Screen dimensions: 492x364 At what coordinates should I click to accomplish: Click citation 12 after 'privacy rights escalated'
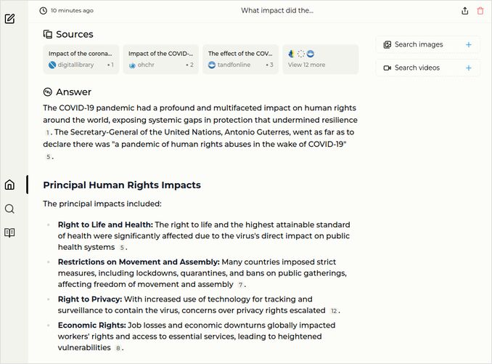coord(334,311)
